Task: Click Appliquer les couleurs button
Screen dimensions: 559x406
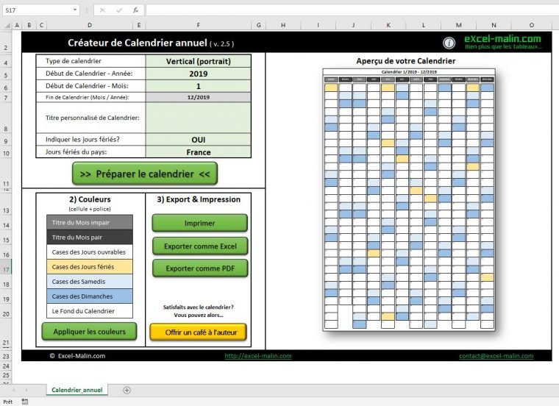Action: click(x=89, y=332)
